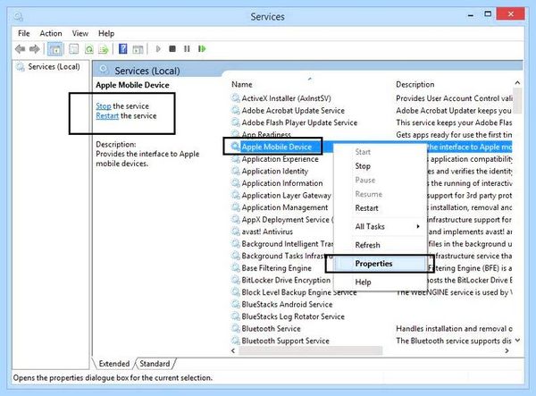Screen dimensions: 536x396
Task: Switch to the Extended tab
Action: (114, 364)
